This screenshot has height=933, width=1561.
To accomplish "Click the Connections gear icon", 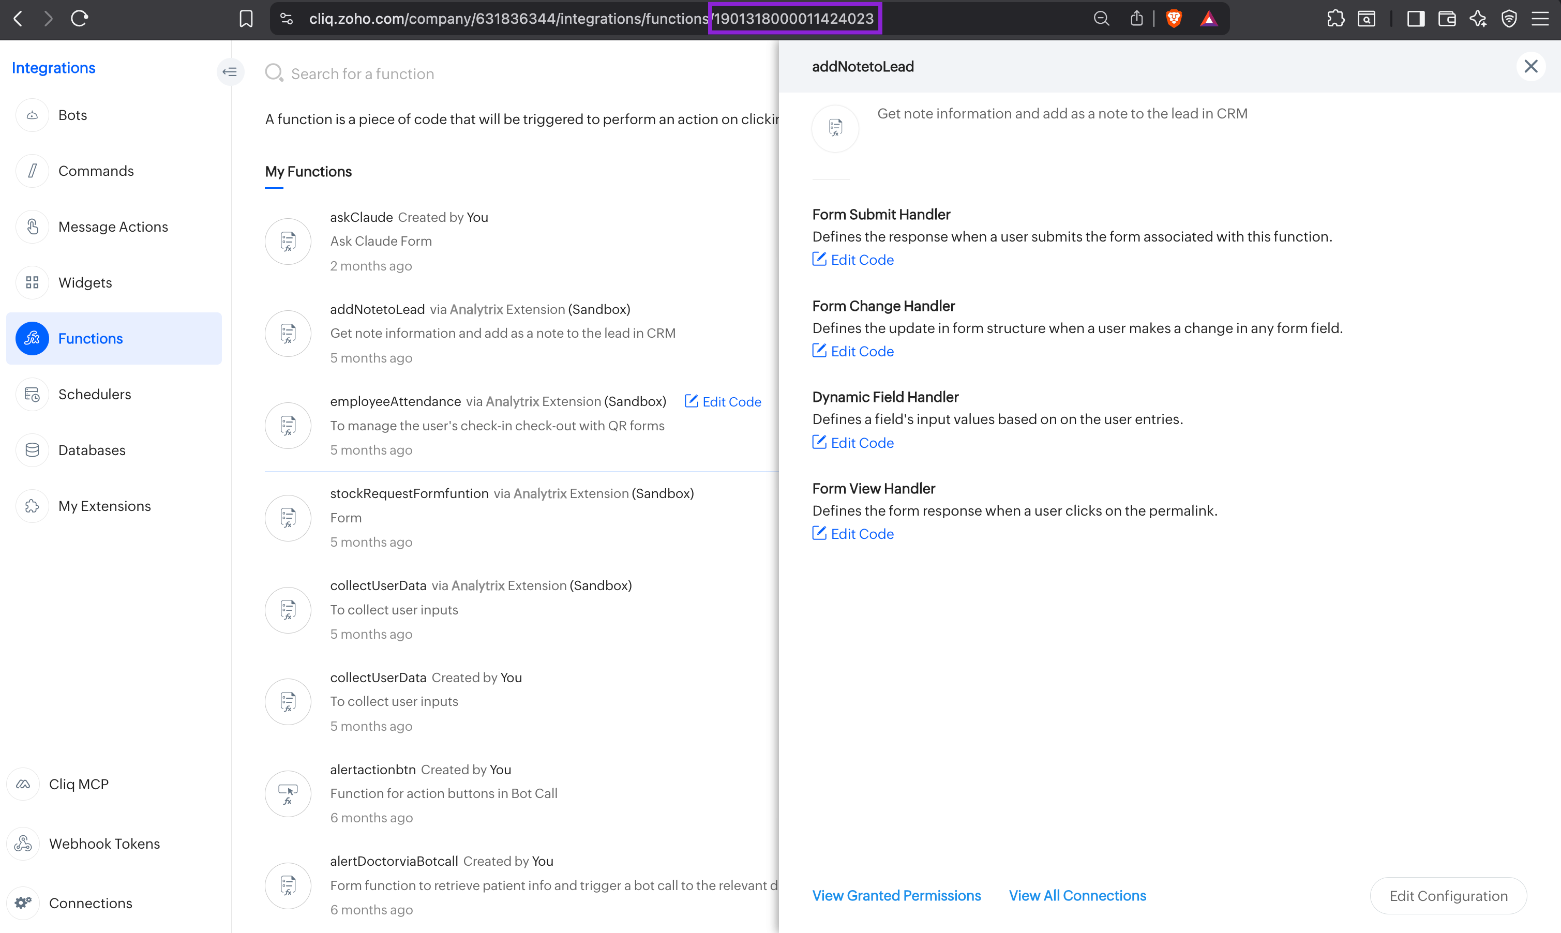I will 23,904.
